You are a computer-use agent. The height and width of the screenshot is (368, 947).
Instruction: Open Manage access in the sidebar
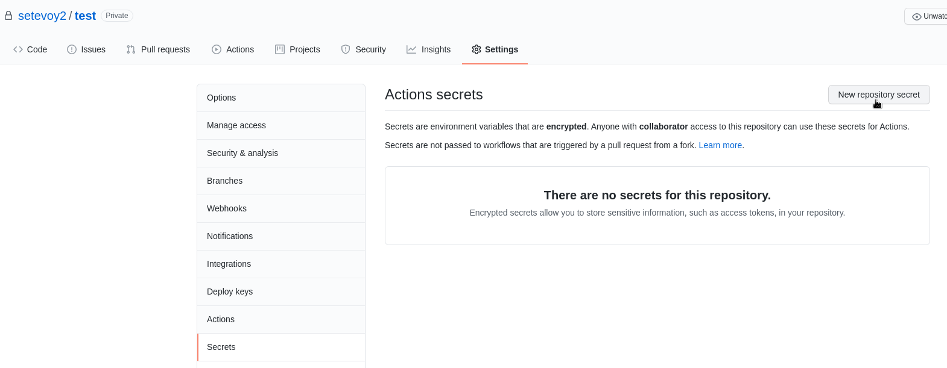281,125
